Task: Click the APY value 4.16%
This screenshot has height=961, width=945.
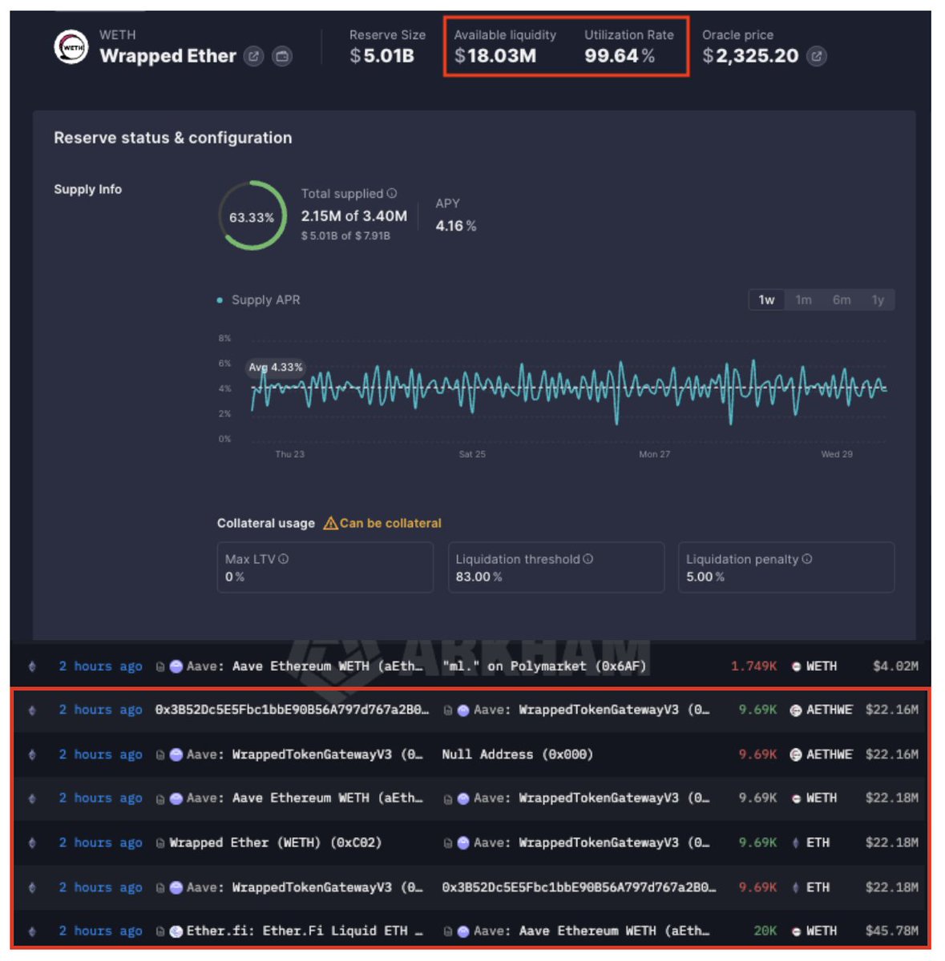Action: tap(455, 226)
